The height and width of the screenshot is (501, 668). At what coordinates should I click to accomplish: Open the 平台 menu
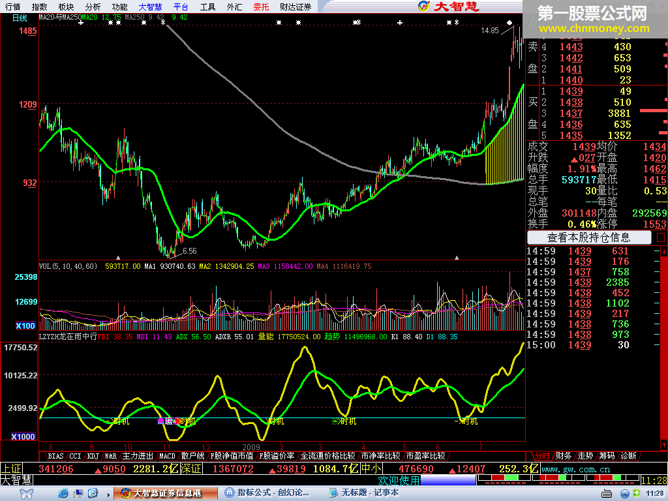pyautogui.click(x=181, y=7)
